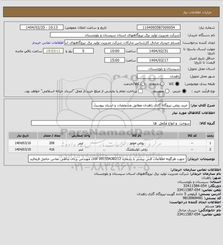The height and width of the screenshot is (245, 223).
Task: Click the response deadline date 1404/02/31
Action: (159, 51)
